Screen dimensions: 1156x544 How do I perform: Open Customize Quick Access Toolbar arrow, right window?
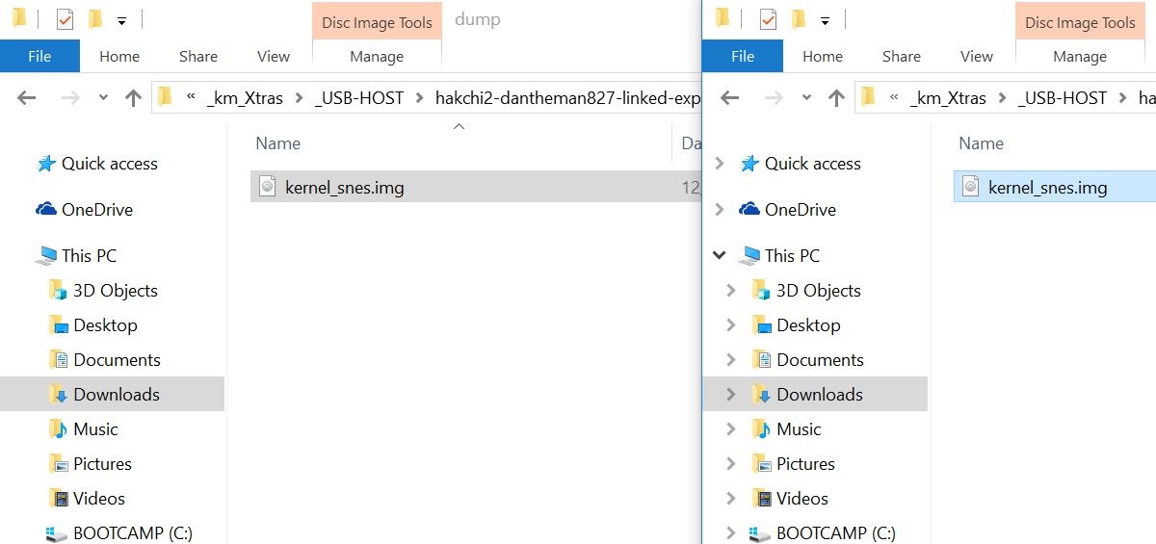(825, 20)
